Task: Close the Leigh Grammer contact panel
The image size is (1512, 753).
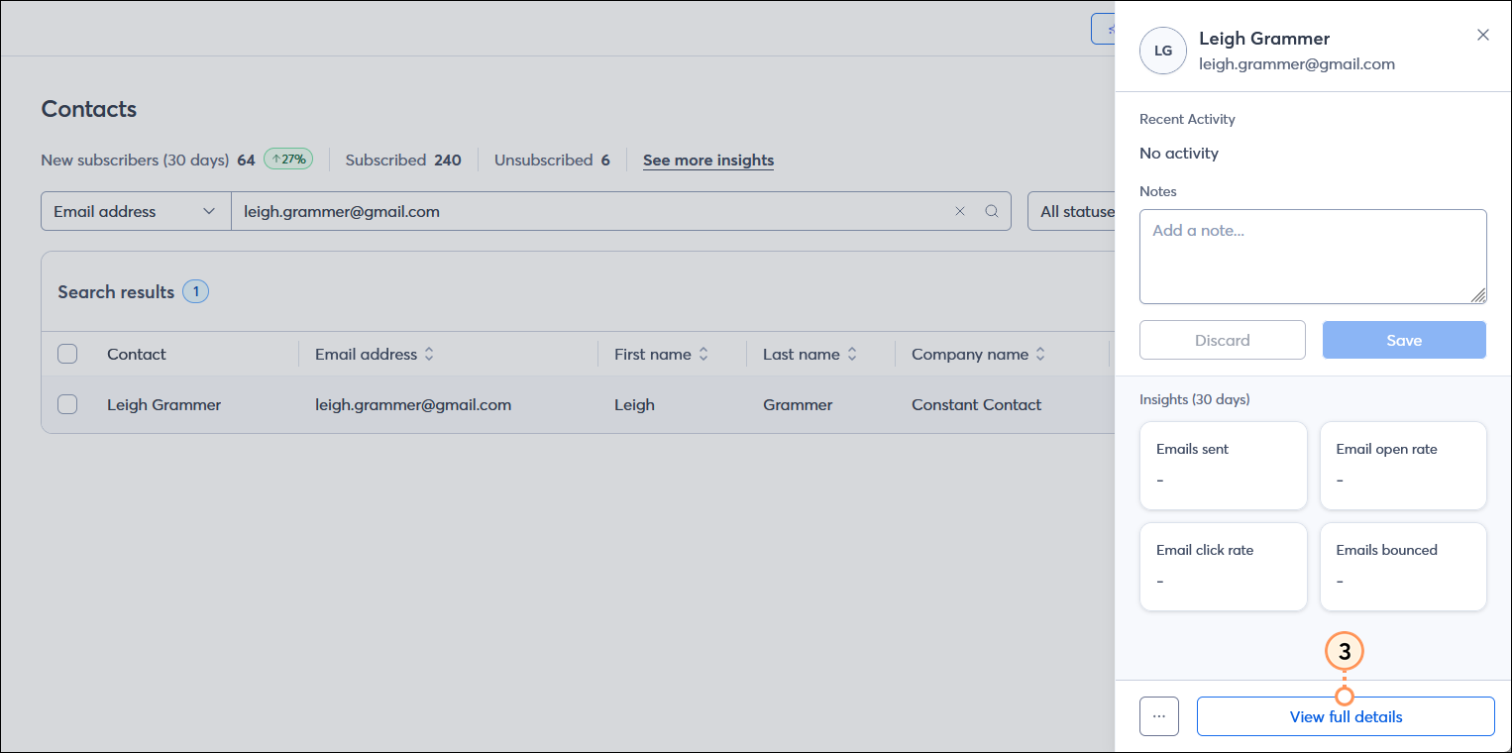Action: pyautogui.click(x=1482, y=35)
